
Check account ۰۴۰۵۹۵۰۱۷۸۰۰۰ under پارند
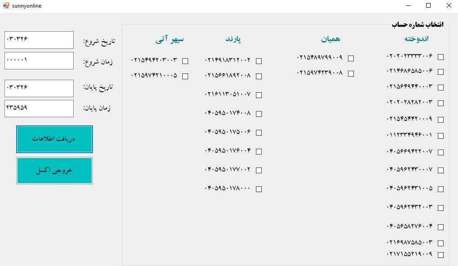point(259,189)
